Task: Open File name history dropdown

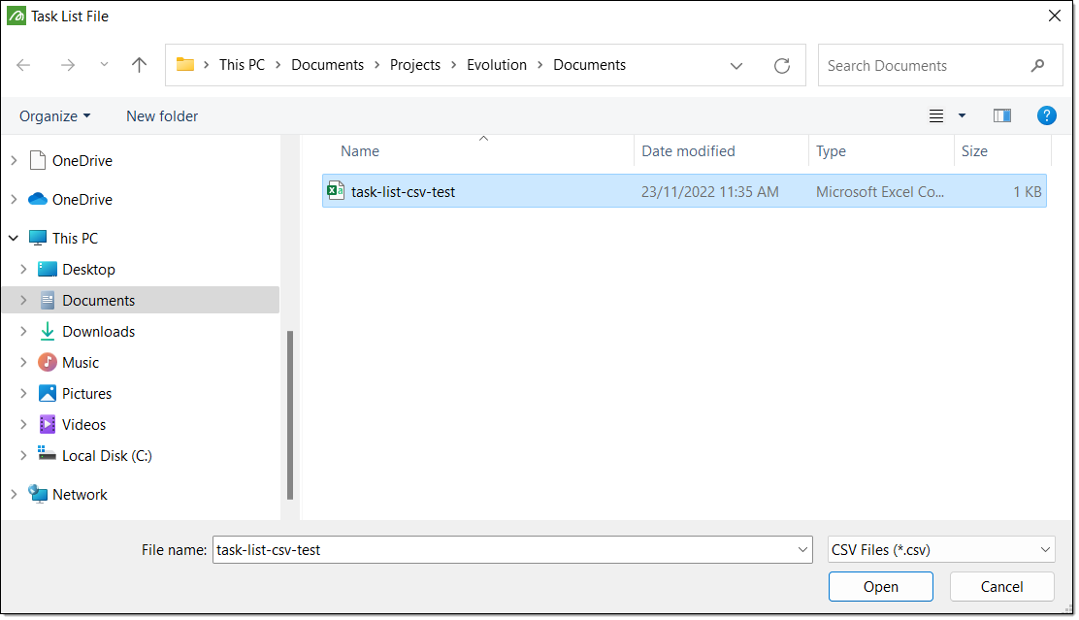Action: (x=802, y=550)
